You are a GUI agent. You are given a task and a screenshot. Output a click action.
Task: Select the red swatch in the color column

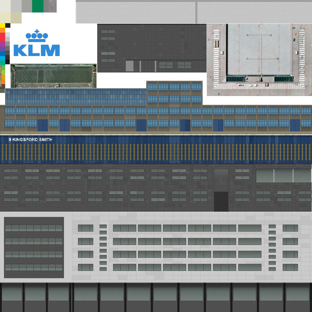2,37
